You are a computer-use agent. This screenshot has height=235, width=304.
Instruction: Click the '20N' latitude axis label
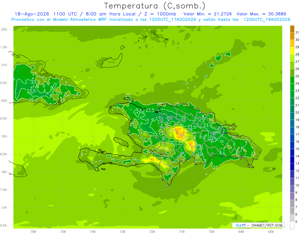pyautogui.click(x=4, y=101)
